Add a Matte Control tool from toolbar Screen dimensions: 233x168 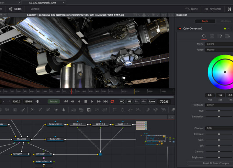(x=89, y=110)
